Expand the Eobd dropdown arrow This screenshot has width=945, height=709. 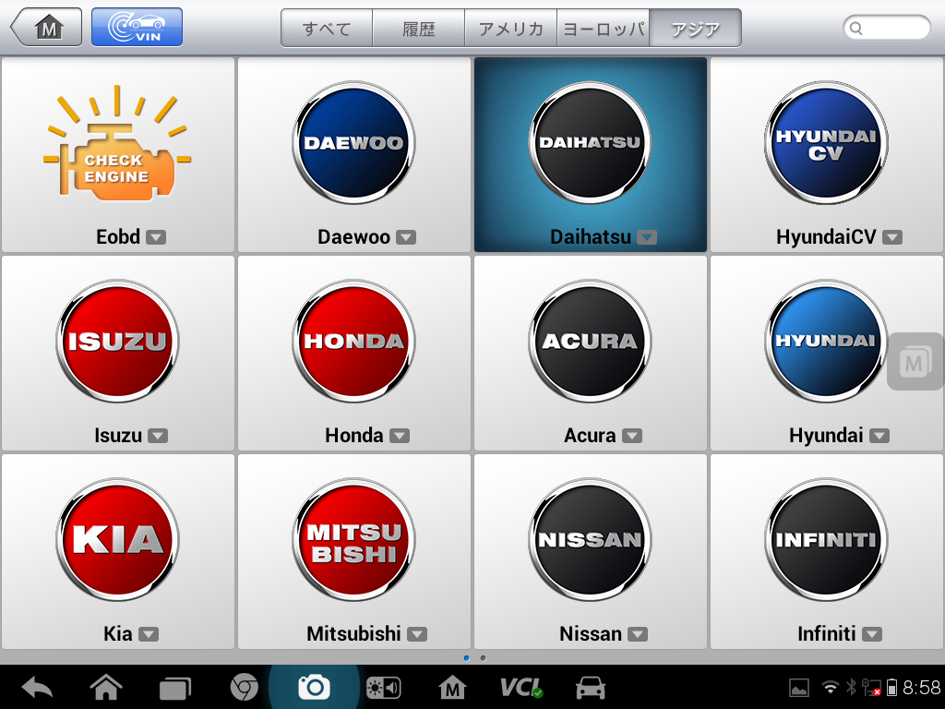pyautogui.click(x=156, y=237)
